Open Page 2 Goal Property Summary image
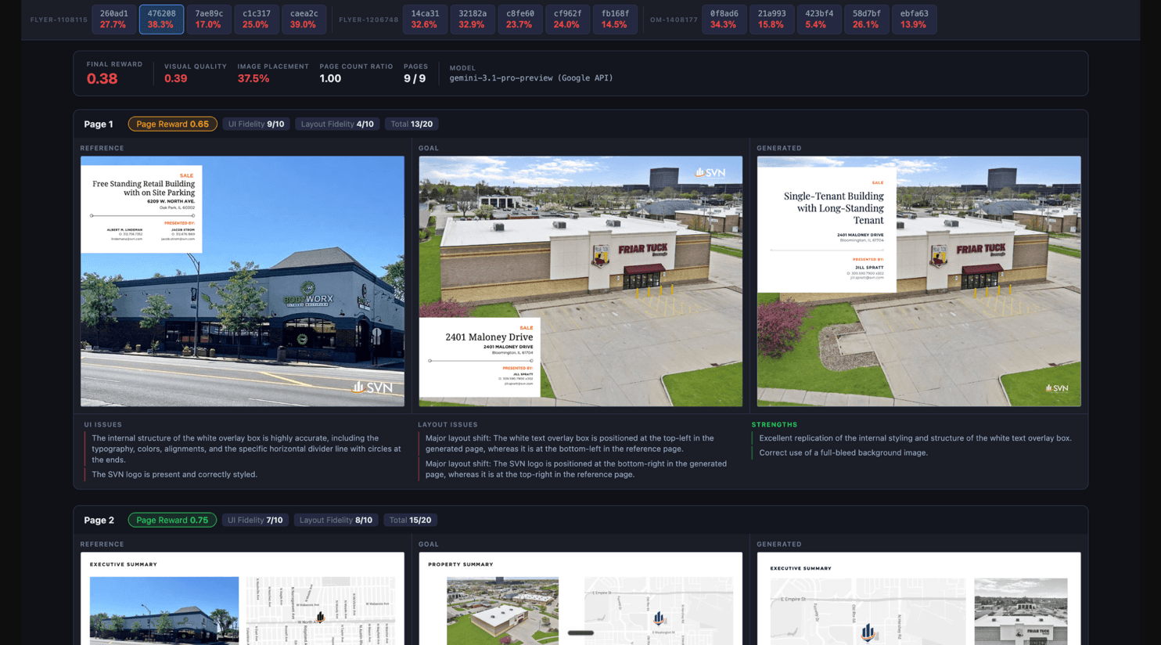 (x=580, y=599)
